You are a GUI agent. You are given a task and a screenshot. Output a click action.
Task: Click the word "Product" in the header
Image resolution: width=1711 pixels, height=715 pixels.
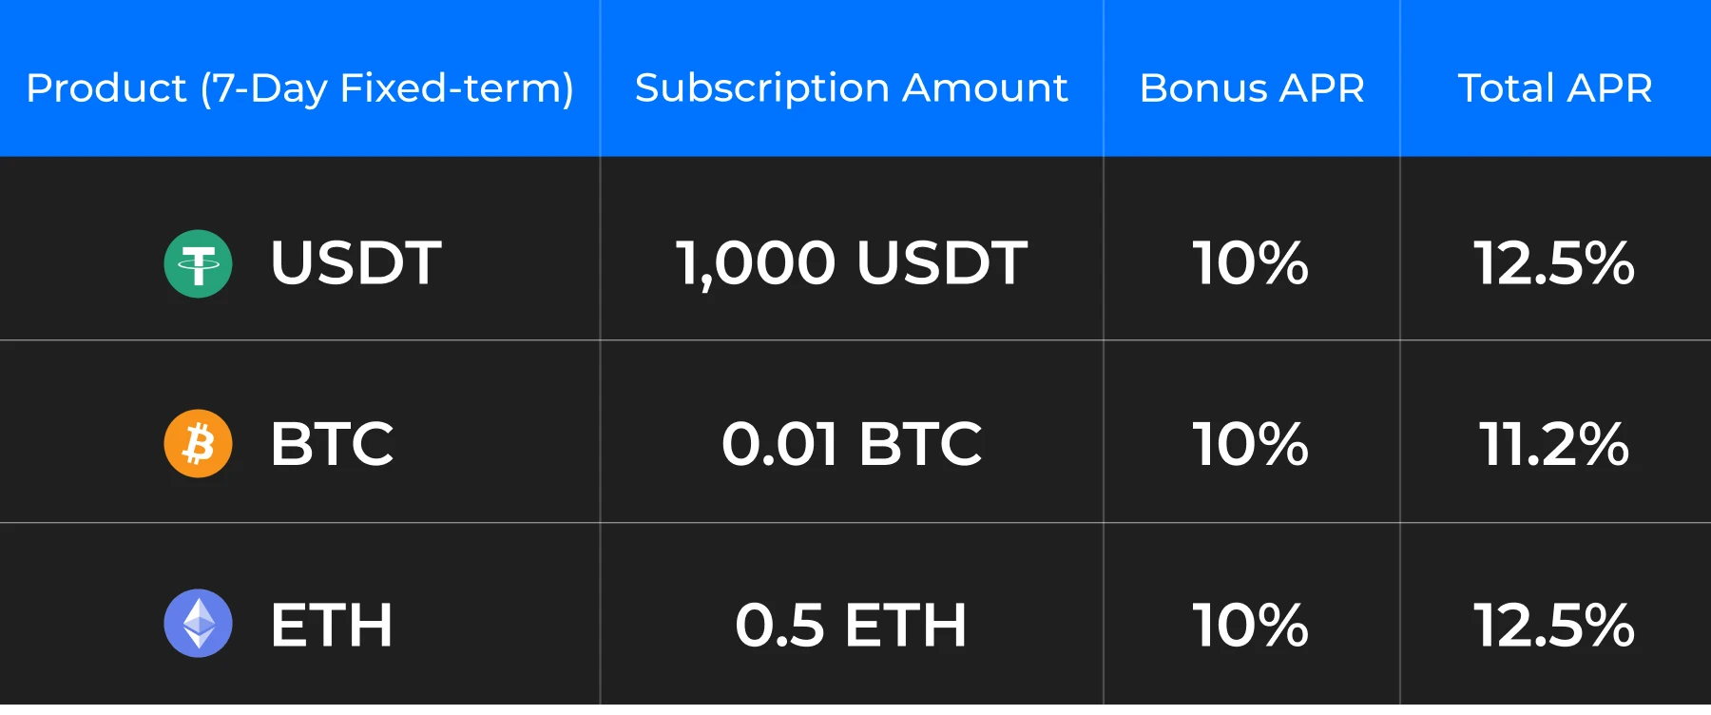click(106, 88)
